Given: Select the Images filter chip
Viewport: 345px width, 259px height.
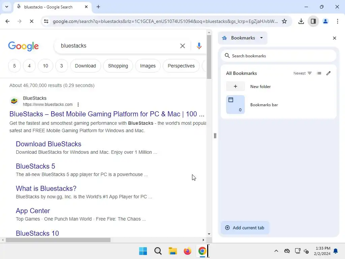Looking at the screenshot, I should [x=148, y=66].
